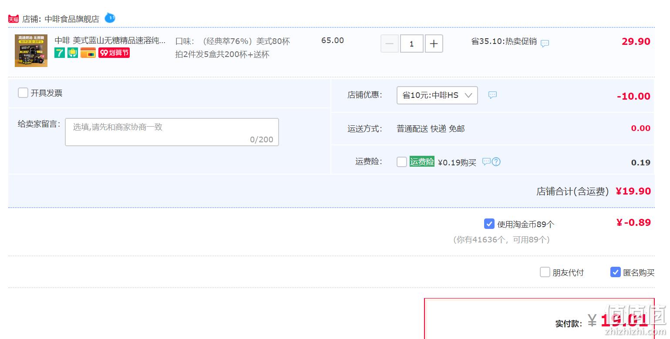Click store total ¥19.90
The image size is (670, 339).
[x=633, y=191]
